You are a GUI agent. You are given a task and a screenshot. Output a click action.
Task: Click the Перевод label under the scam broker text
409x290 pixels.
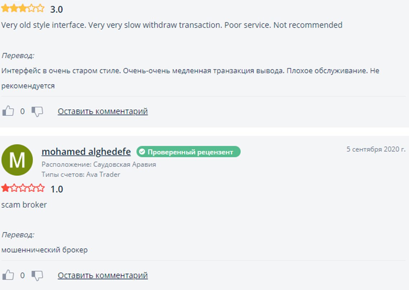click(x=18, y=235)
